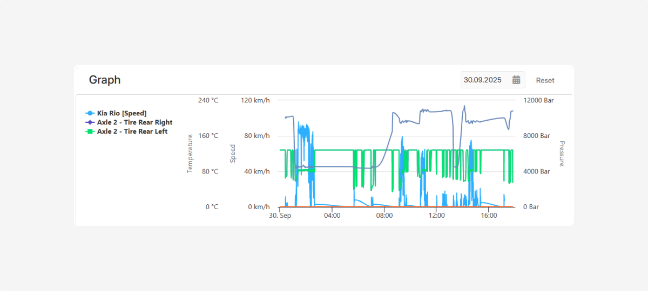The width and height of the screenshot is (648, 291).
Task: Click the 120 km/h speed axis tick
Action: pos(255,100)
